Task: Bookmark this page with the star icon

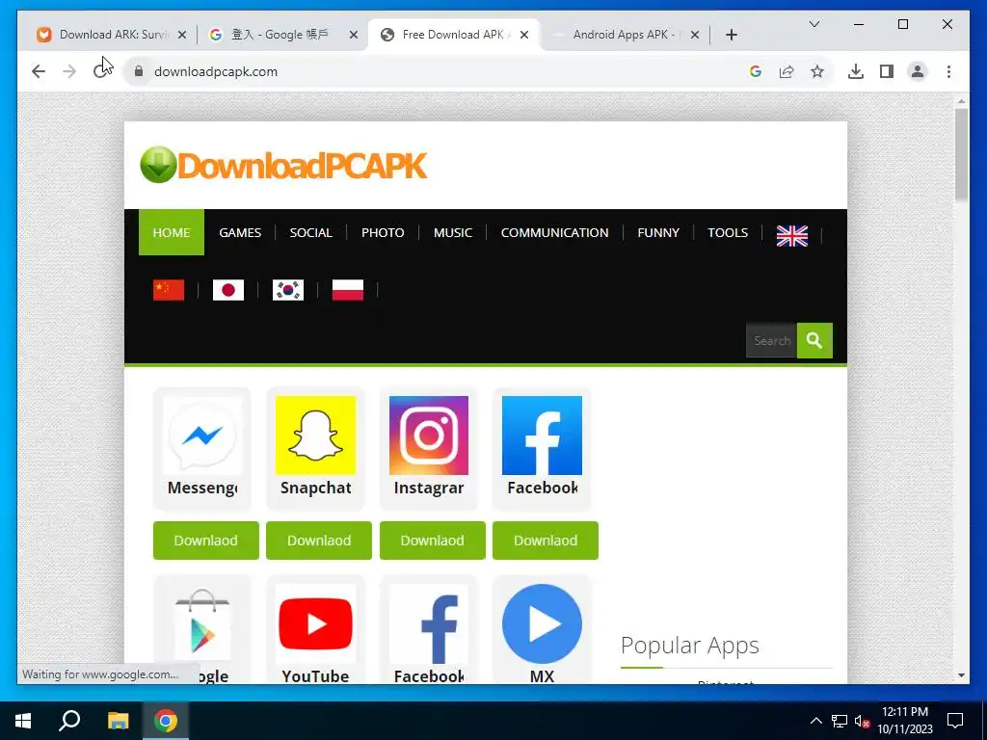Action: pyautogui.click(x=817, y=71)
